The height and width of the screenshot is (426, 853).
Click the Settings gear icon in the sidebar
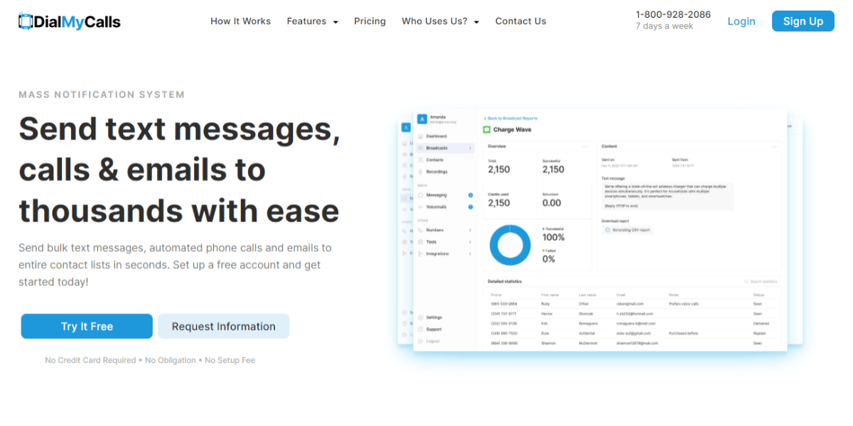[x=421, y=317]
